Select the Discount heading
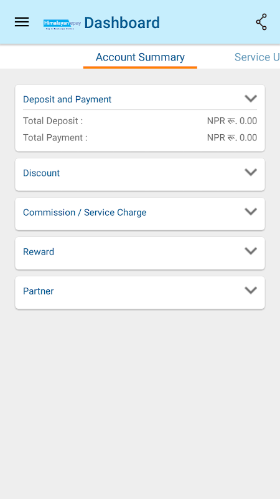 tap(41, 173)
